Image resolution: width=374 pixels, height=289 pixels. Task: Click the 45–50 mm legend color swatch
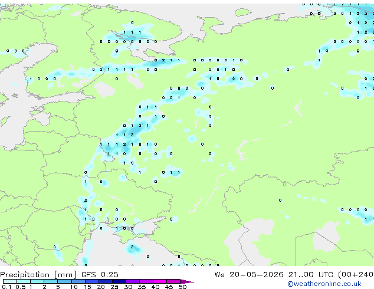pos(173,281)
